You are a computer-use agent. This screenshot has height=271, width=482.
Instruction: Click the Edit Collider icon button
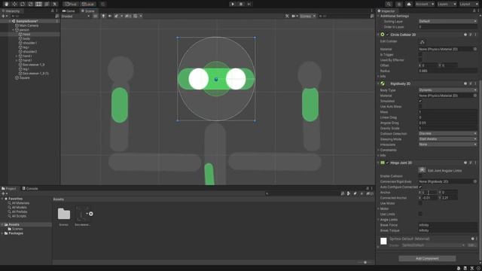422,42
